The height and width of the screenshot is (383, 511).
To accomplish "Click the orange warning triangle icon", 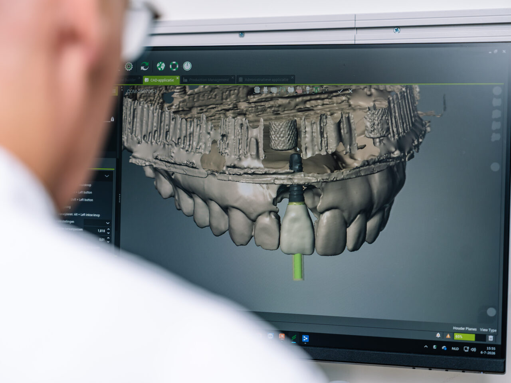I will pyautogui.click(x=448, y=336).
